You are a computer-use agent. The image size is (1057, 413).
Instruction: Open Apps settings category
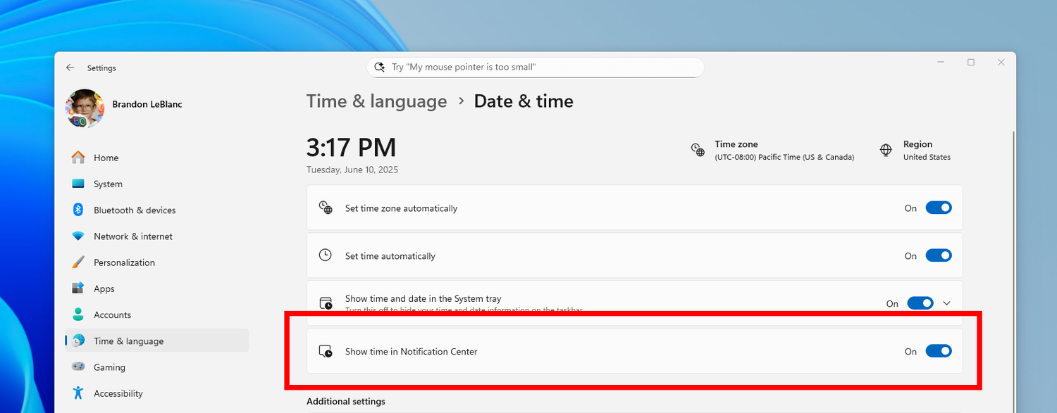[156, 288]
